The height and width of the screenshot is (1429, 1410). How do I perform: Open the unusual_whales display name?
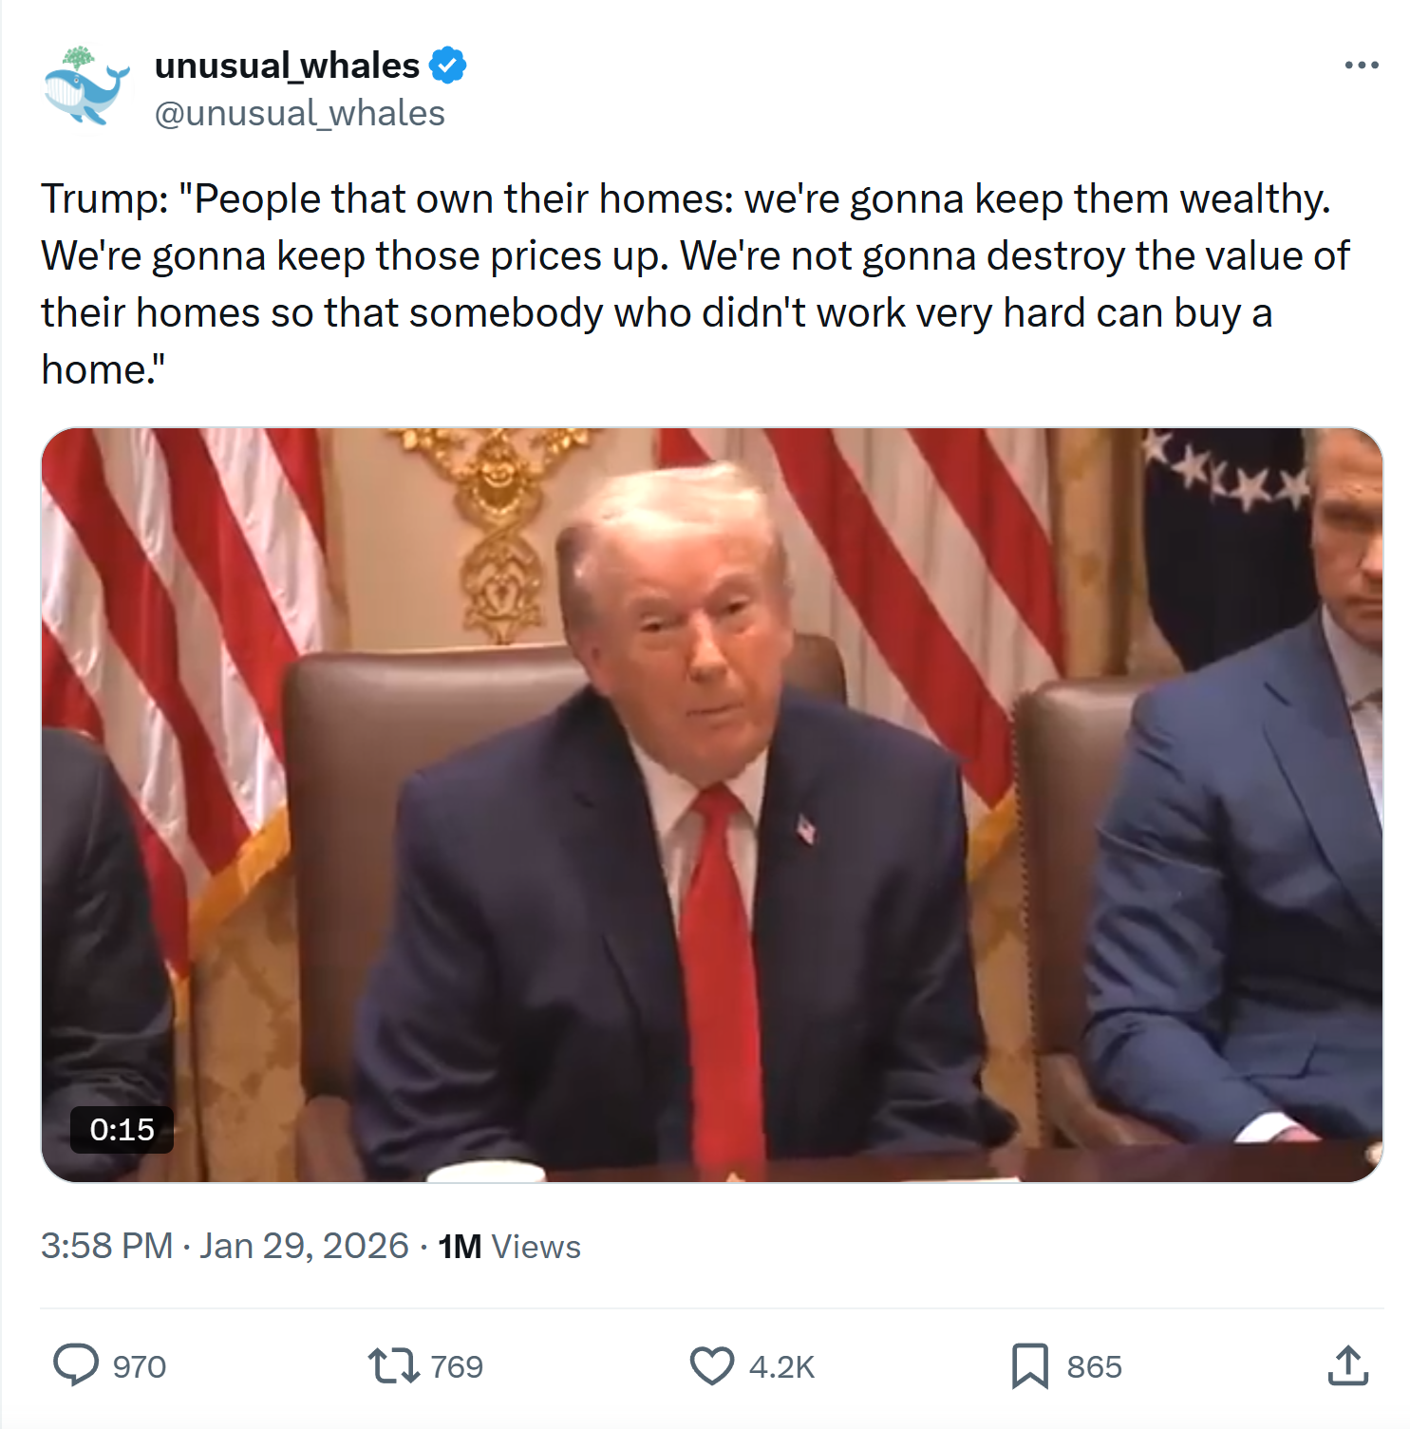[x=287, y=66]
